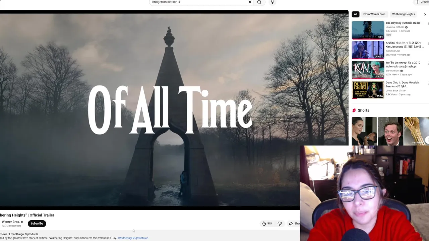429x241 pixels.
Task: Open 'run' by bts indie-rock mashup title
Action: [403, 64]
